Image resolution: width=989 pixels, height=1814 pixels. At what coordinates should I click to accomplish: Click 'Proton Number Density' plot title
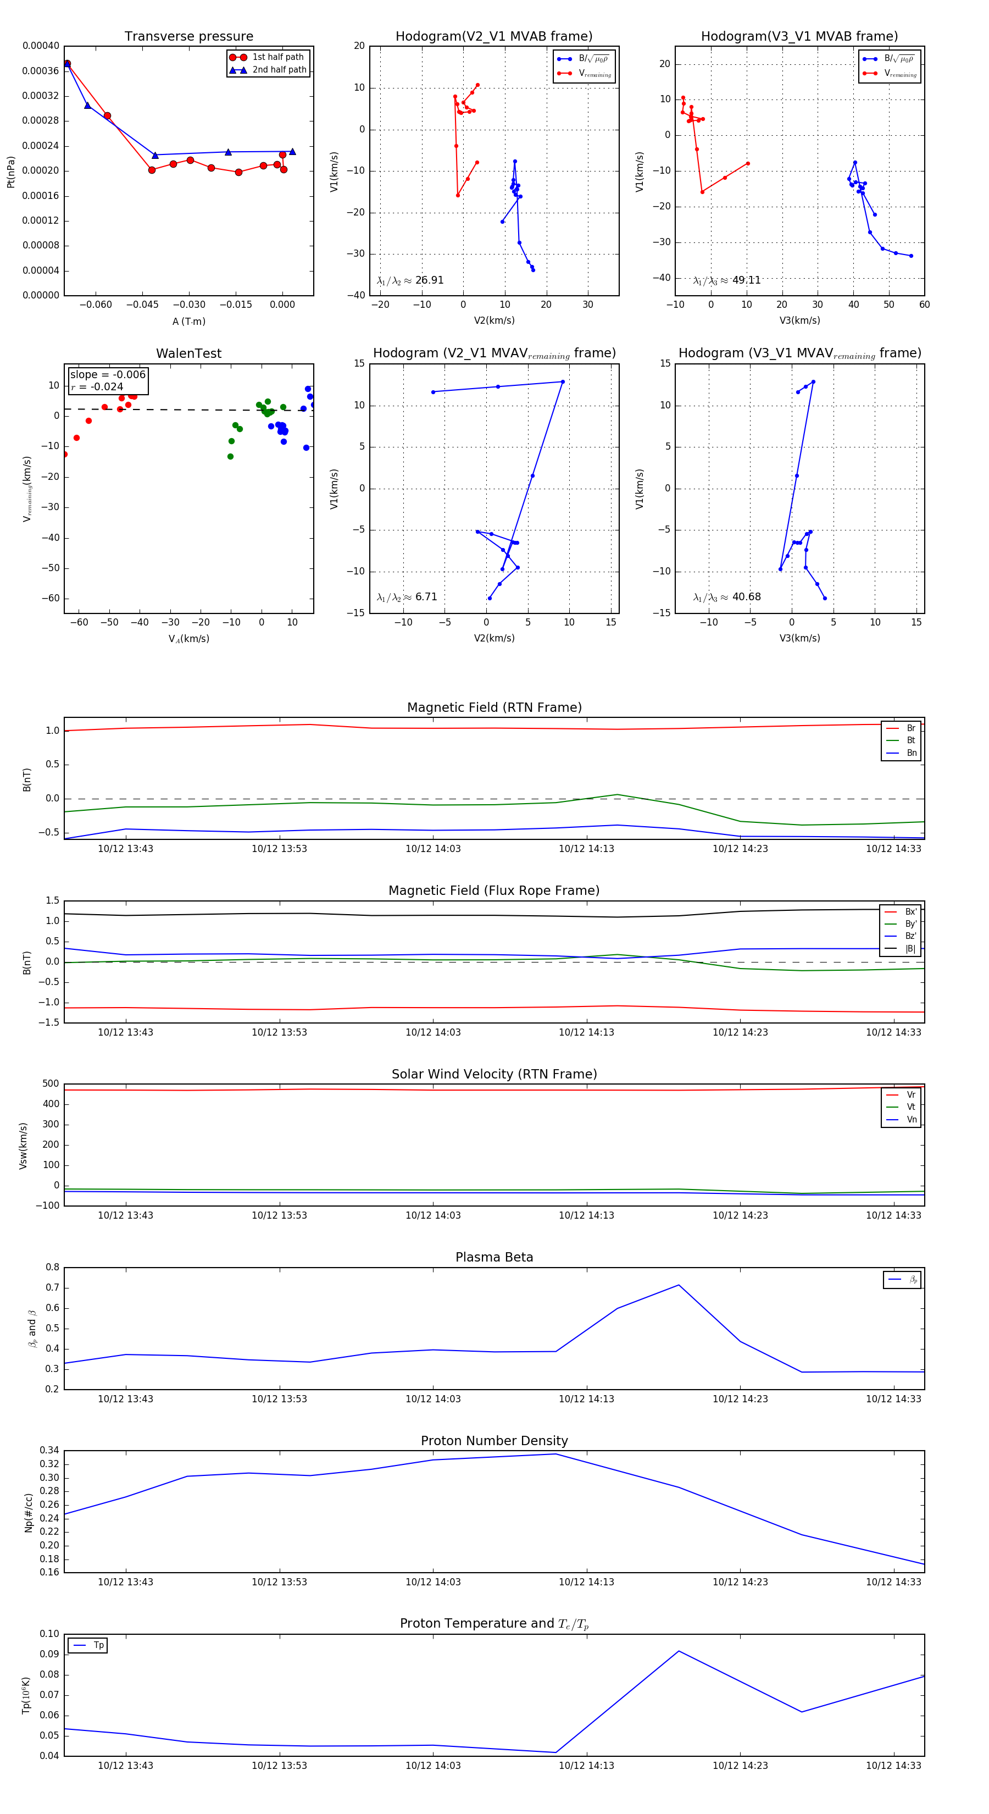point(494,1441)
